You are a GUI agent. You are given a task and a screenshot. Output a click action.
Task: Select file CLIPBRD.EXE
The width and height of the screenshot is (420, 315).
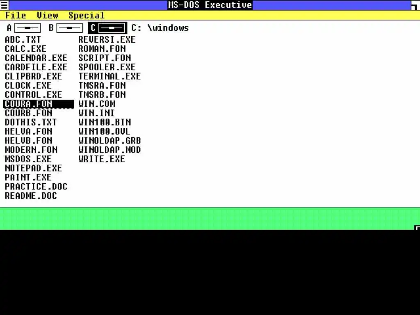click(x=34, y=76)
